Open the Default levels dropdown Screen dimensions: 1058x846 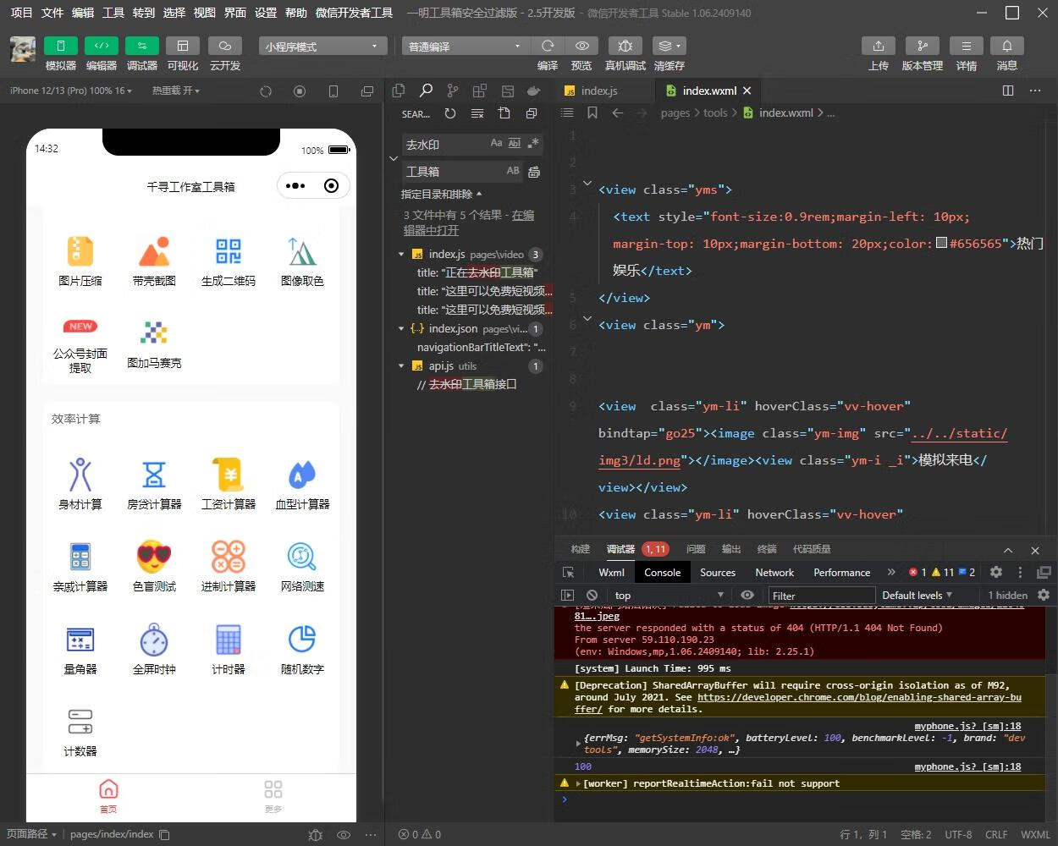click(917, 596)
